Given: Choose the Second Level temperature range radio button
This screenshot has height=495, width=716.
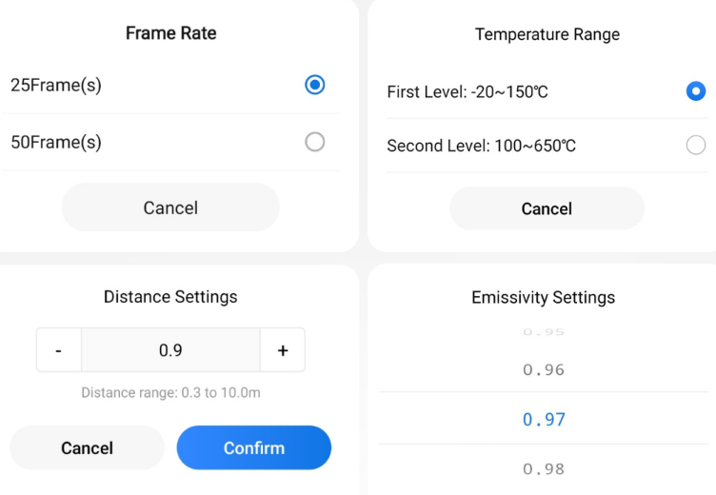Looking at the screenshot, I should click(x=696, y=146).
